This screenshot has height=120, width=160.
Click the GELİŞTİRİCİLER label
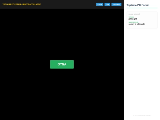coord(133,22)
